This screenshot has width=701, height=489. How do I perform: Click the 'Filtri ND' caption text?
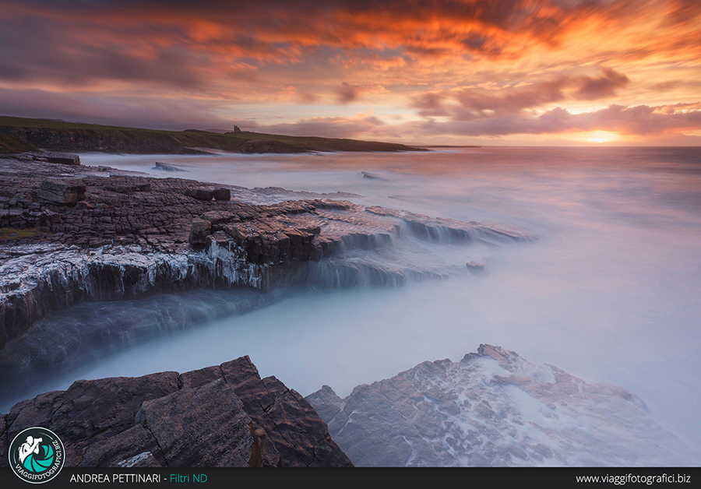coord(188,478)
